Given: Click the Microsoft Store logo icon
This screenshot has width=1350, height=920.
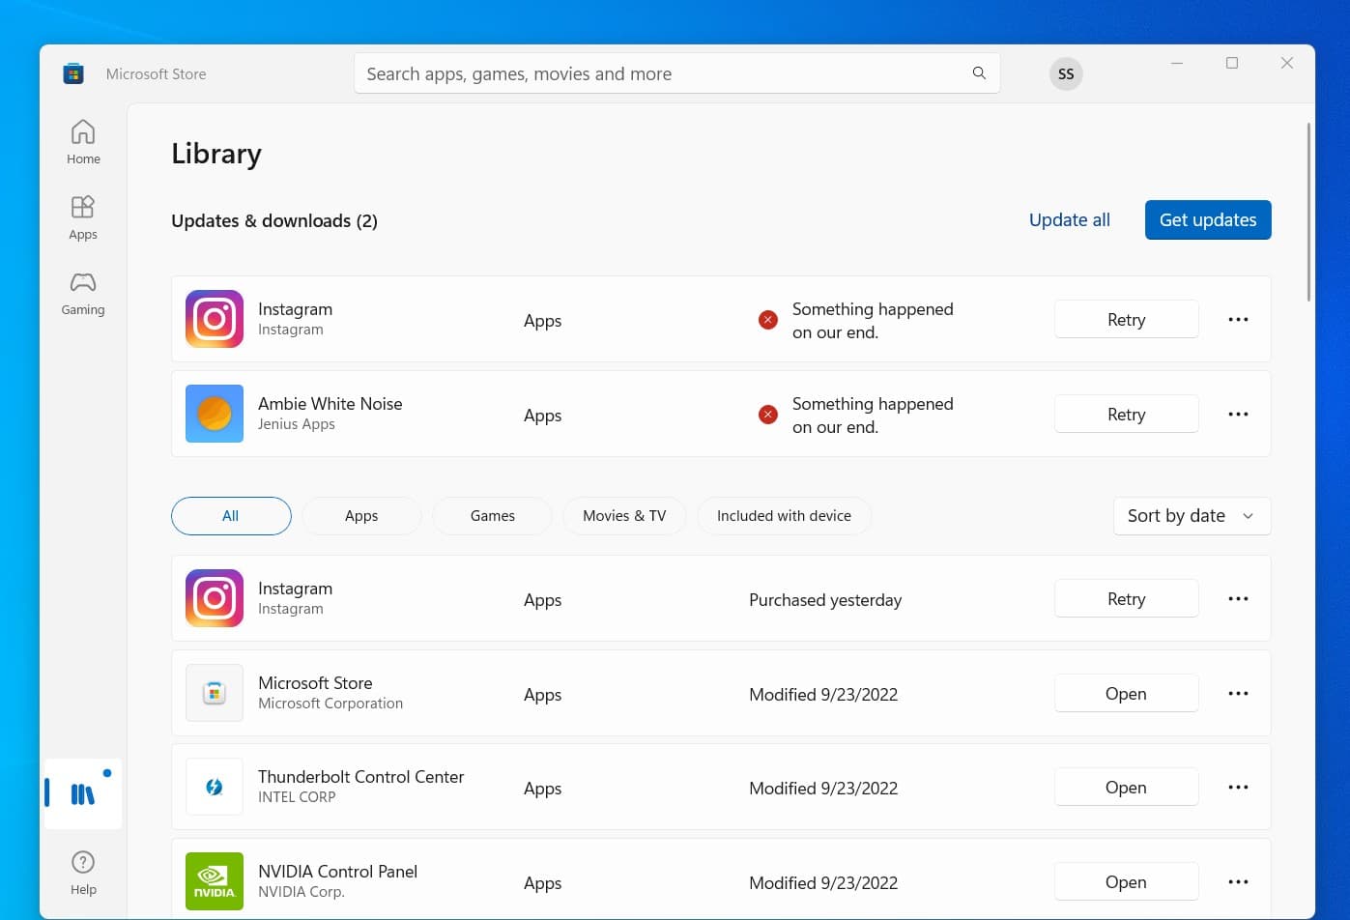Looking at the screenshot, I should click(73, 73).
